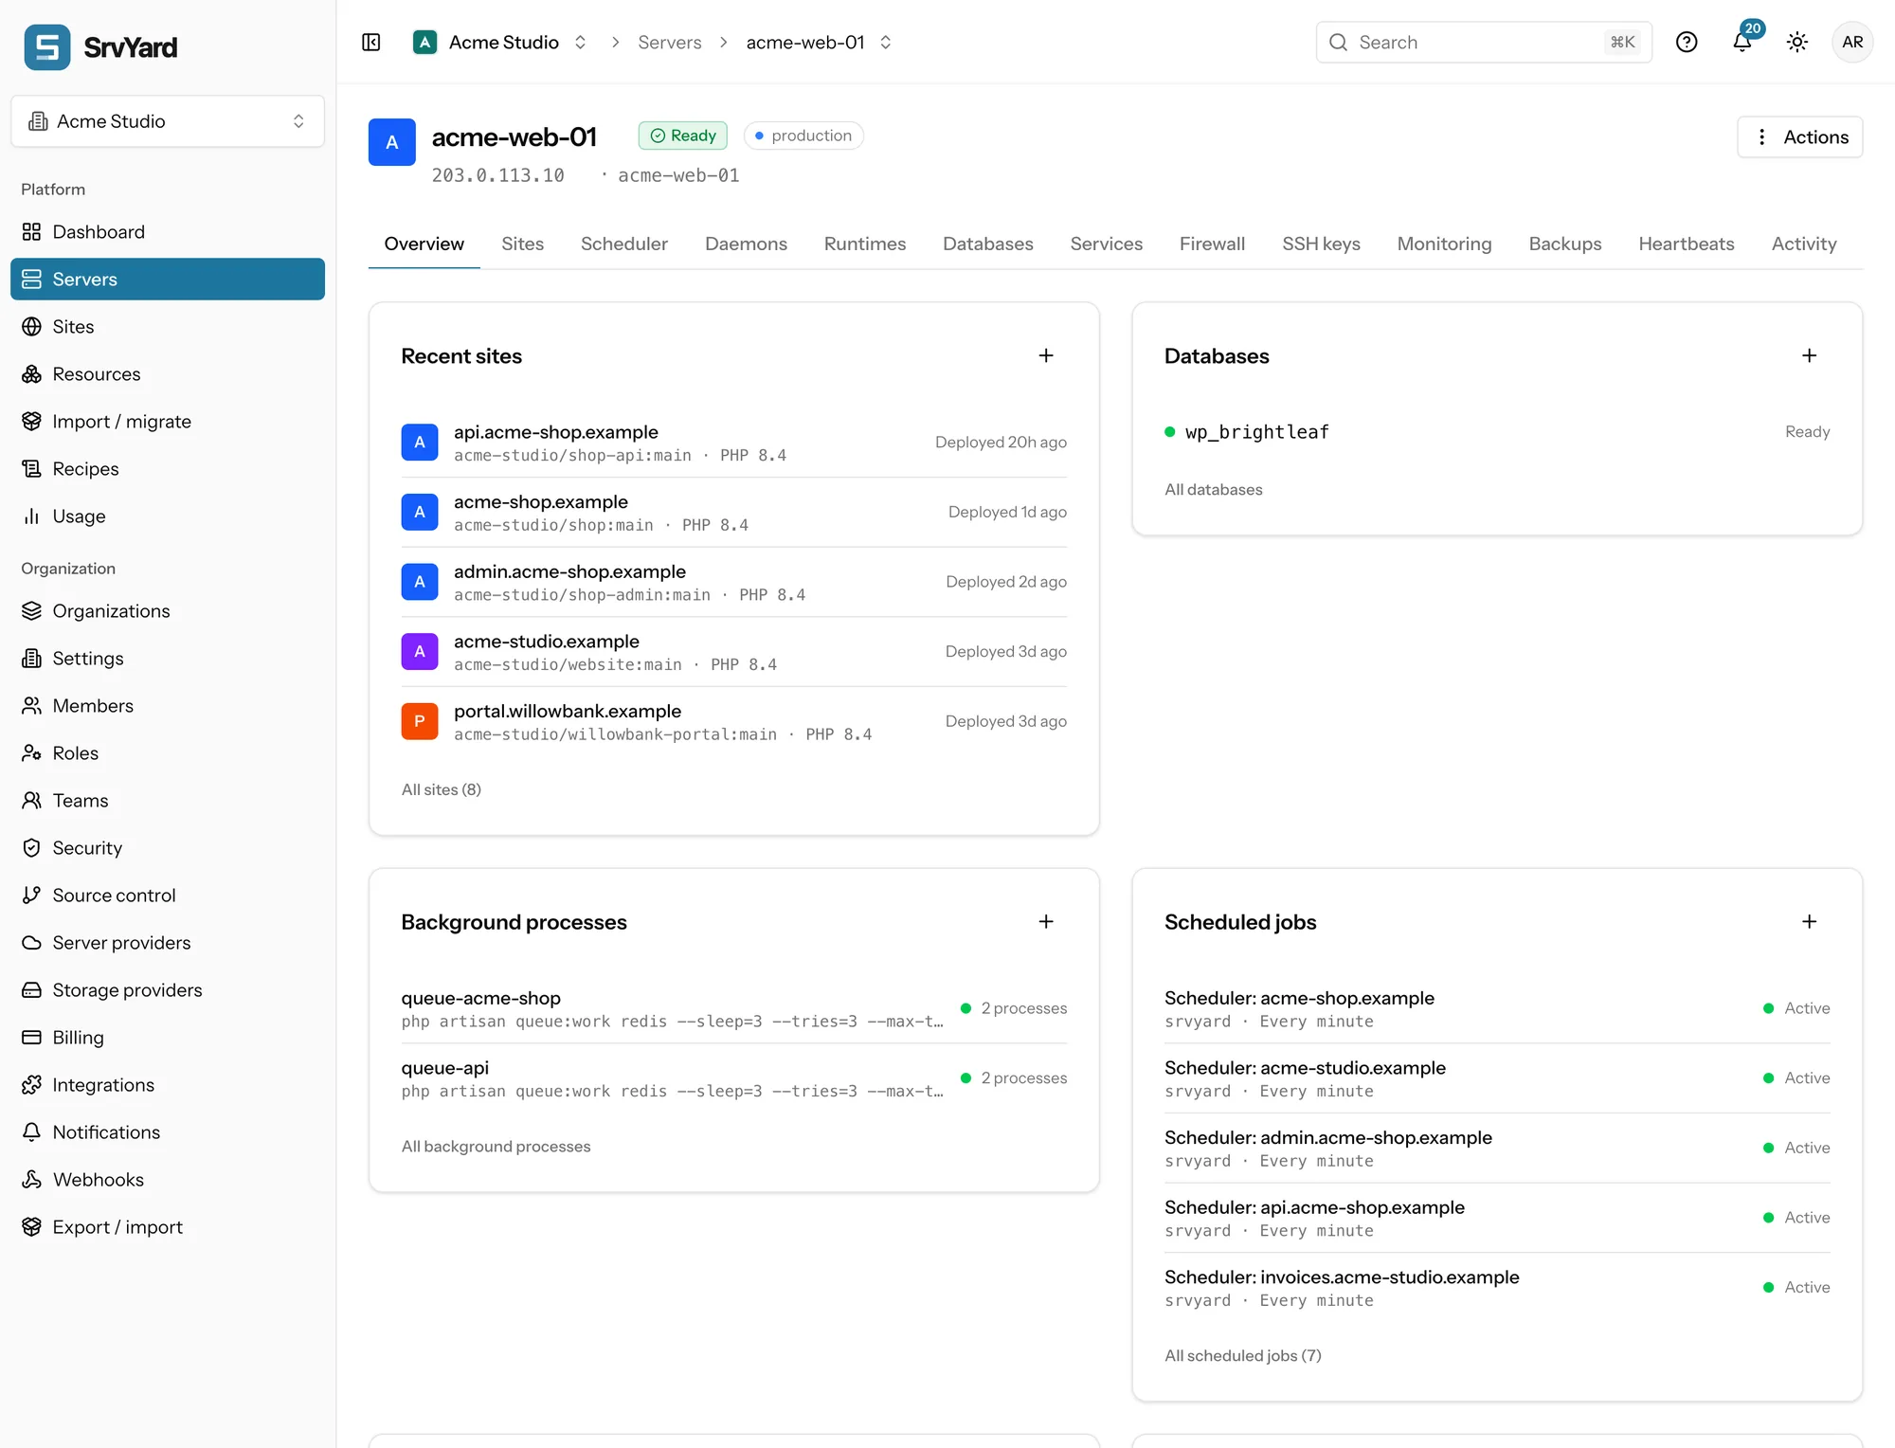Open All background processes link
This screenshot has width=1895, height=1448.
pos(496,1147)
